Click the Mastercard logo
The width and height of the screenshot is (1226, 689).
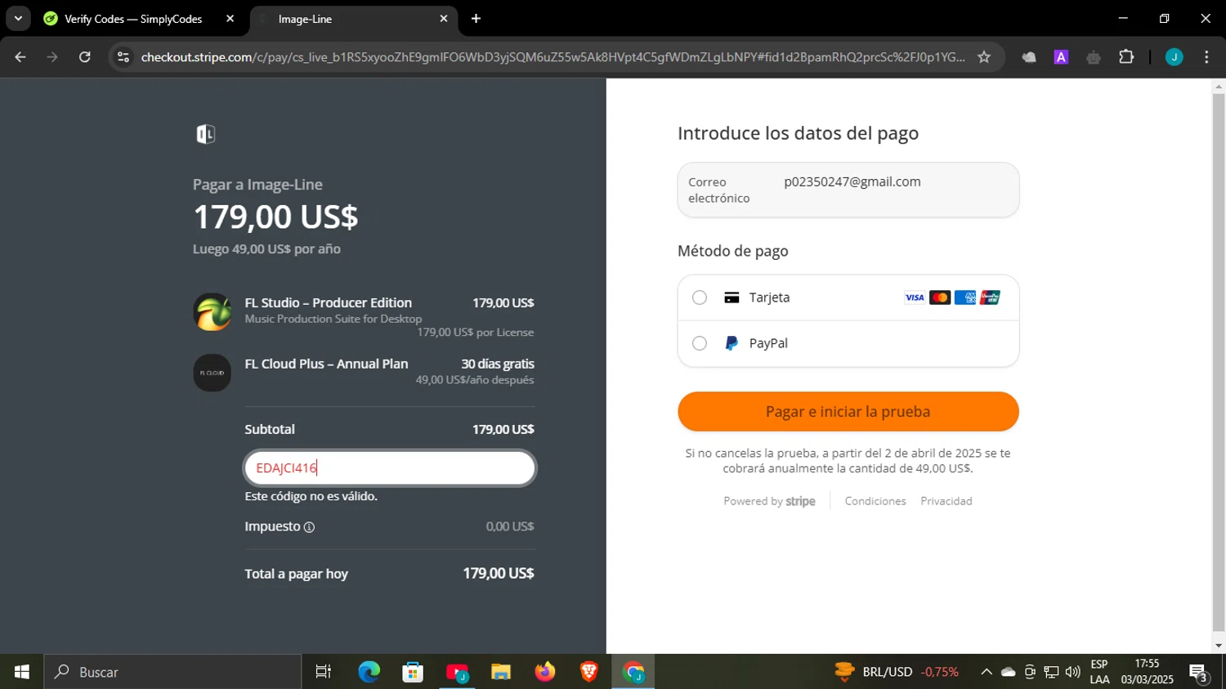coord(940,298)
